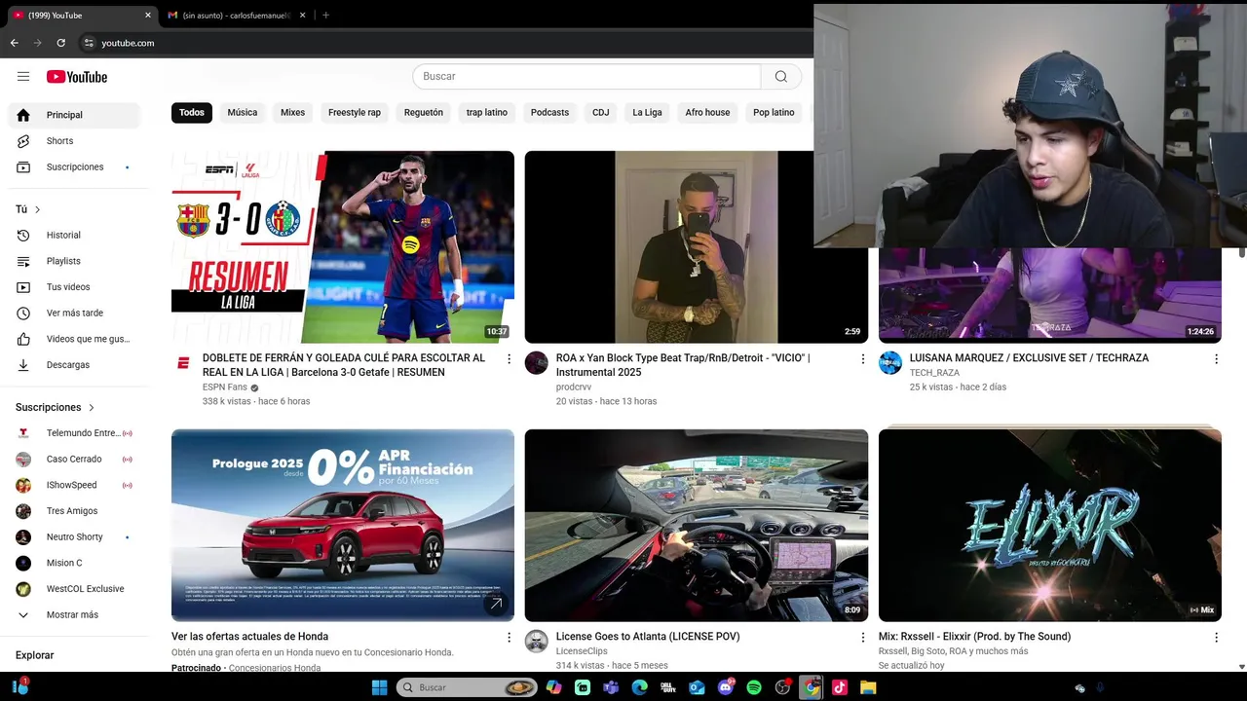Viewport: 1247px width, 701px height.
Task: Select the La Liga filter chip
Action: point(647,113)
